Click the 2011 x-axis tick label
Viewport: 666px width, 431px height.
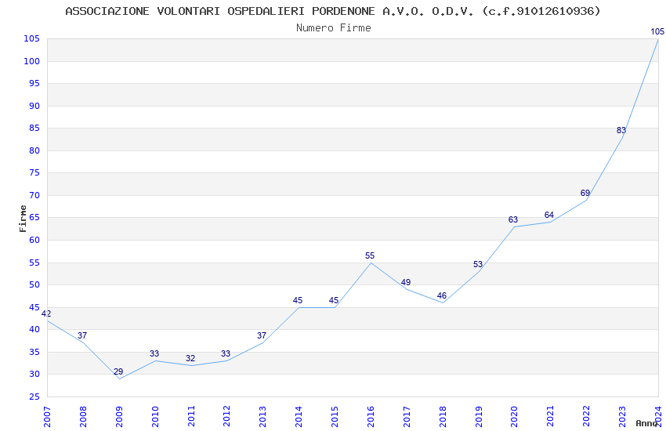pyautogui.click(x=190, y=417)
